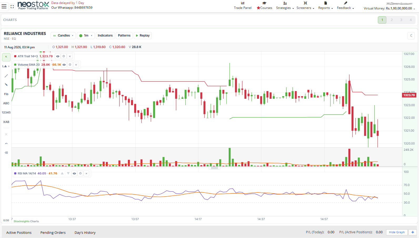This screenshot has height=238, width=419.
Task: Expand the line tools group
Action: point(6,66)
